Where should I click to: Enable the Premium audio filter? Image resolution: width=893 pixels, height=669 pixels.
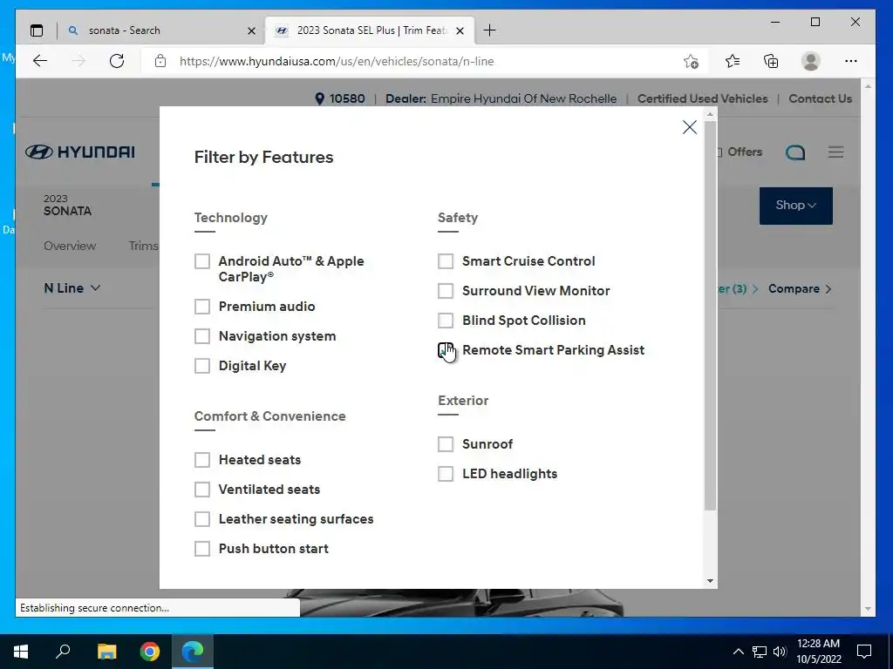pos(202,307)
